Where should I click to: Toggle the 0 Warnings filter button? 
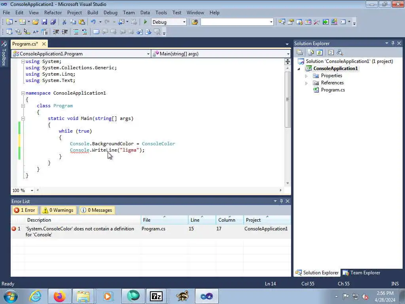58,210
